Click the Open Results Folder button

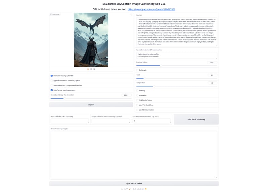[x=134, y=184]
